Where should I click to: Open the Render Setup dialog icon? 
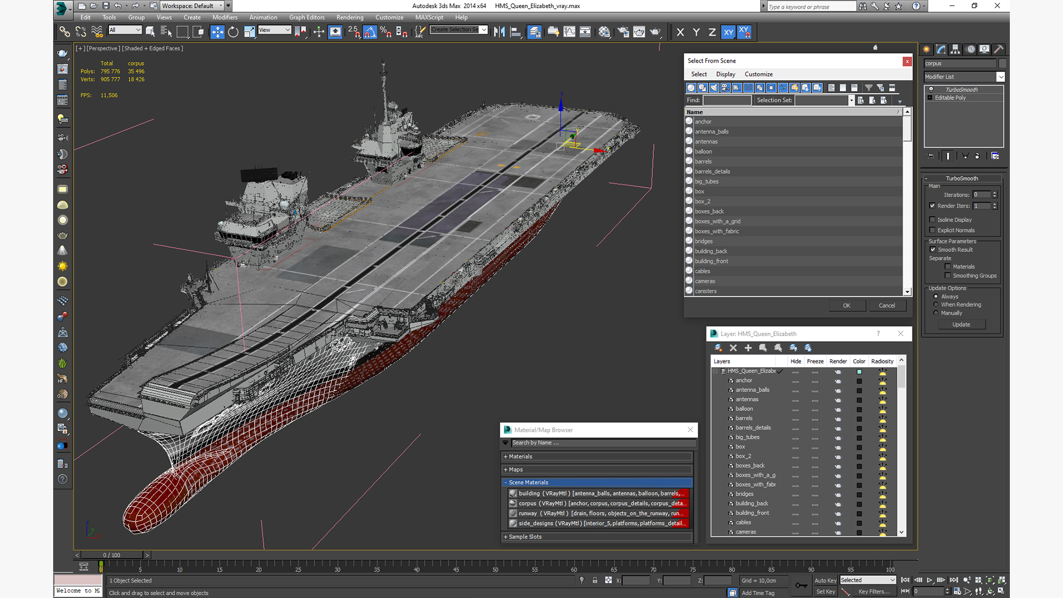623,32
